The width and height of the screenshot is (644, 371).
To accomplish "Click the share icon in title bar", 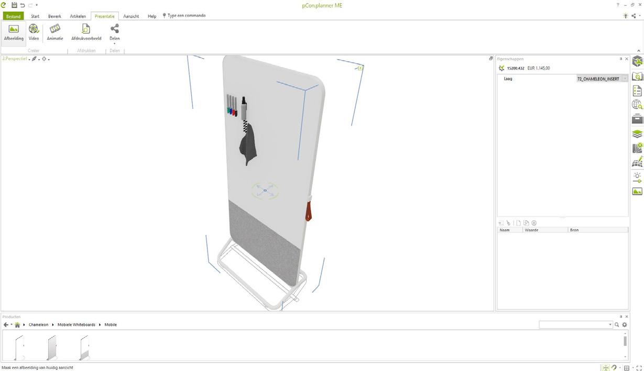I will point(634,16).
